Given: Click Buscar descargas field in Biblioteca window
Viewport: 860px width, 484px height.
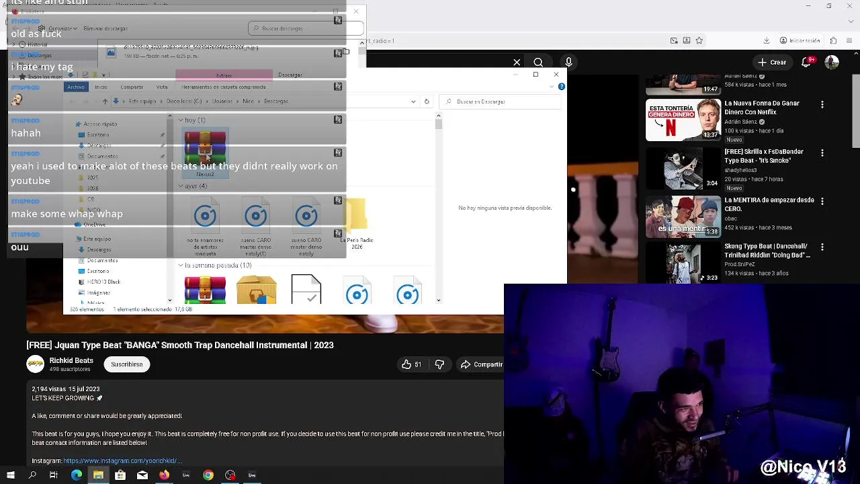Looking at the screenshot, I should [x=306, y=28].
